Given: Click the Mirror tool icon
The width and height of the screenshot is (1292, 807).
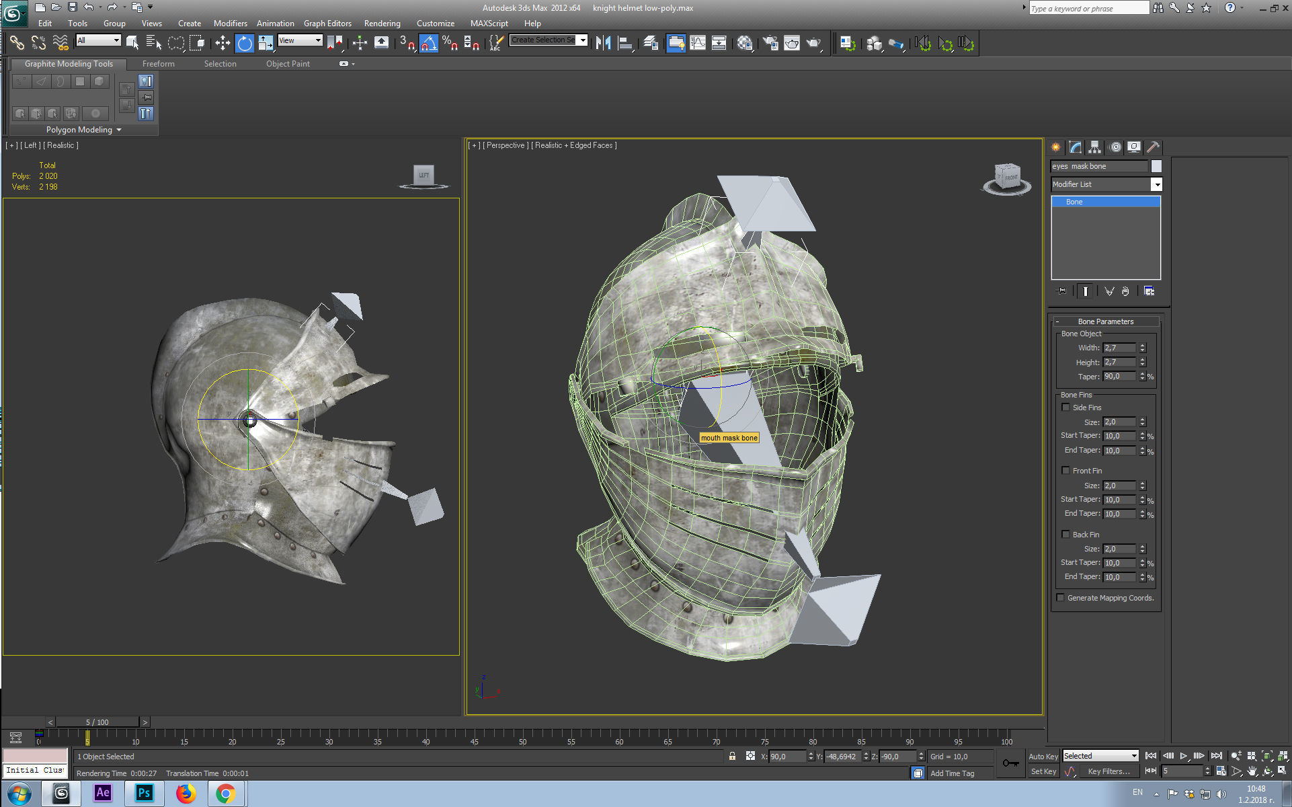Looking at the screenshot, I should point(603,44).
